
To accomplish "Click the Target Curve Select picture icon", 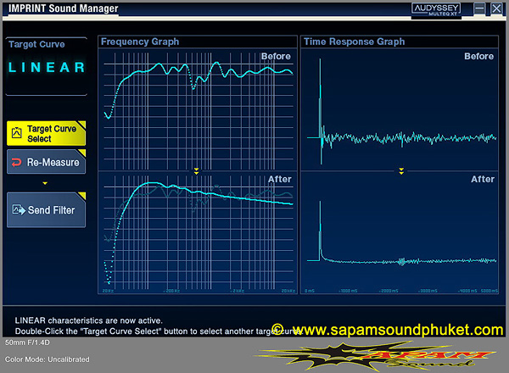I will point(17,133).
